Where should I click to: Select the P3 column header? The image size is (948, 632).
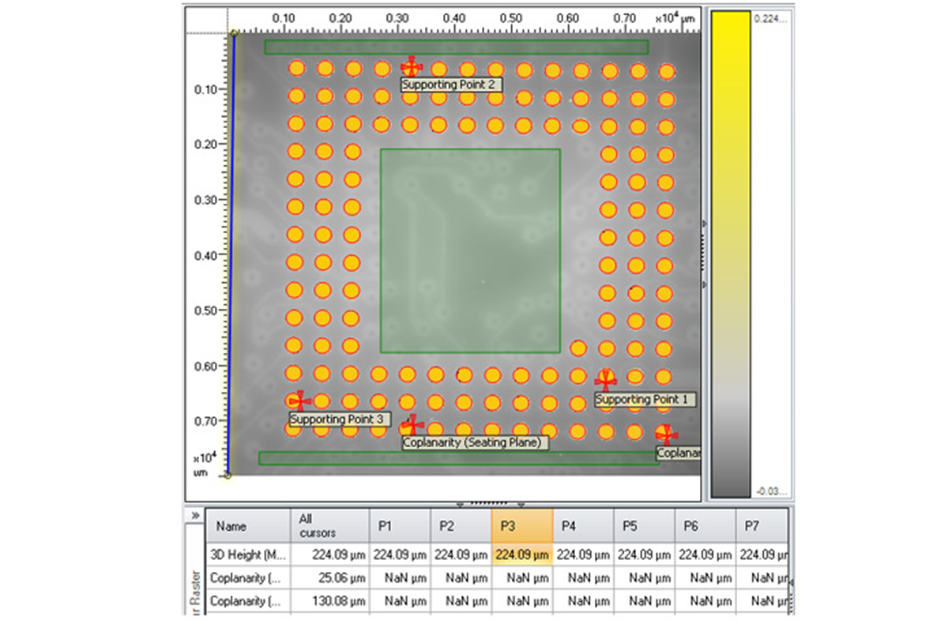pyautogui.click(x=521, y=525)
